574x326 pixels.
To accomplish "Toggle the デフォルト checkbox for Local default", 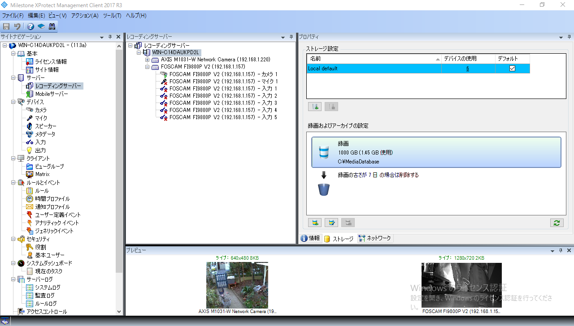I will coord(512,69).
